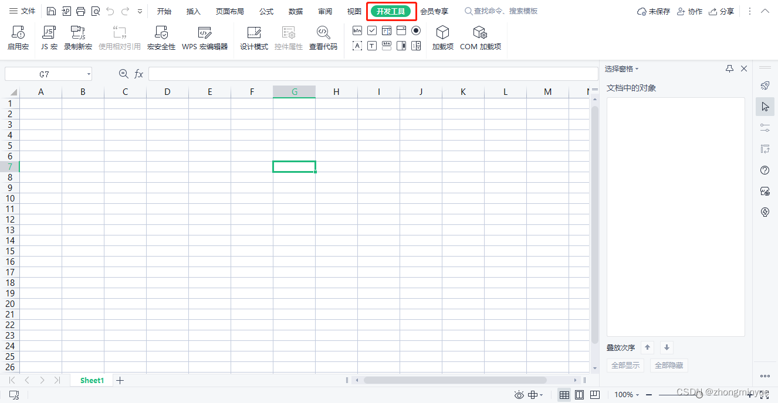Click the zoom slider handle
The image size is (778, 403).
(699, 395)
